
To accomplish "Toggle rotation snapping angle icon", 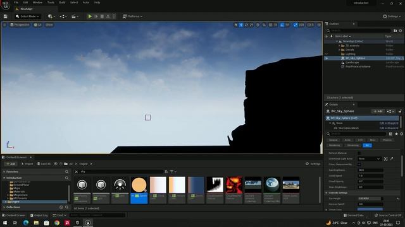I will pyautogui.click(x=282, y=25).
